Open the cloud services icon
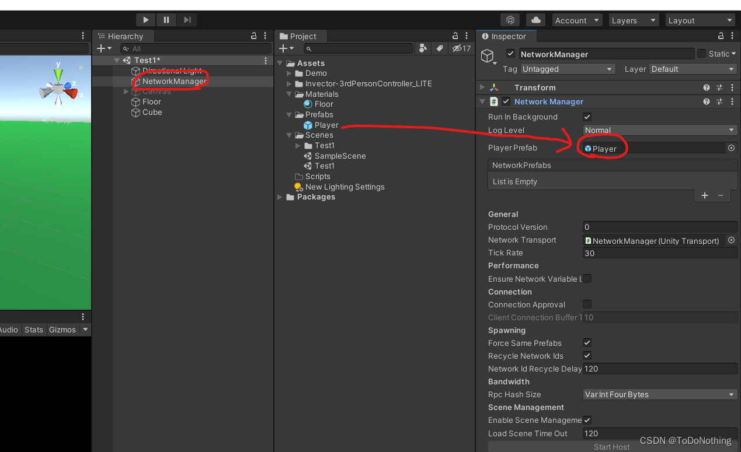 pyautogui.click(x=536, y=20)
